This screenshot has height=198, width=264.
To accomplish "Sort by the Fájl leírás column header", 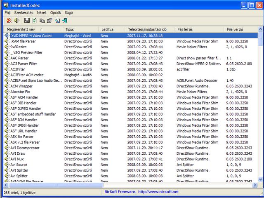I will click(x=199, y=29).
